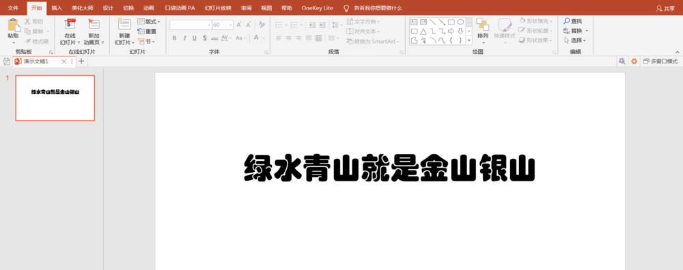This screenshot has height=270, width=683.
Task: Open the paragraph (段落) dialog launcher
Action: point(402,52)
